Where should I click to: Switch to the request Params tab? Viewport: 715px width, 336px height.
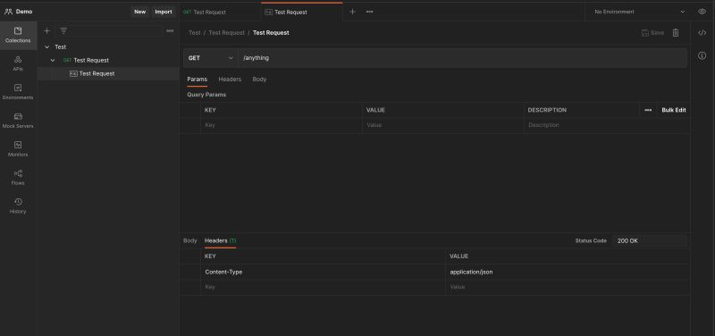(x=197, y=80)
